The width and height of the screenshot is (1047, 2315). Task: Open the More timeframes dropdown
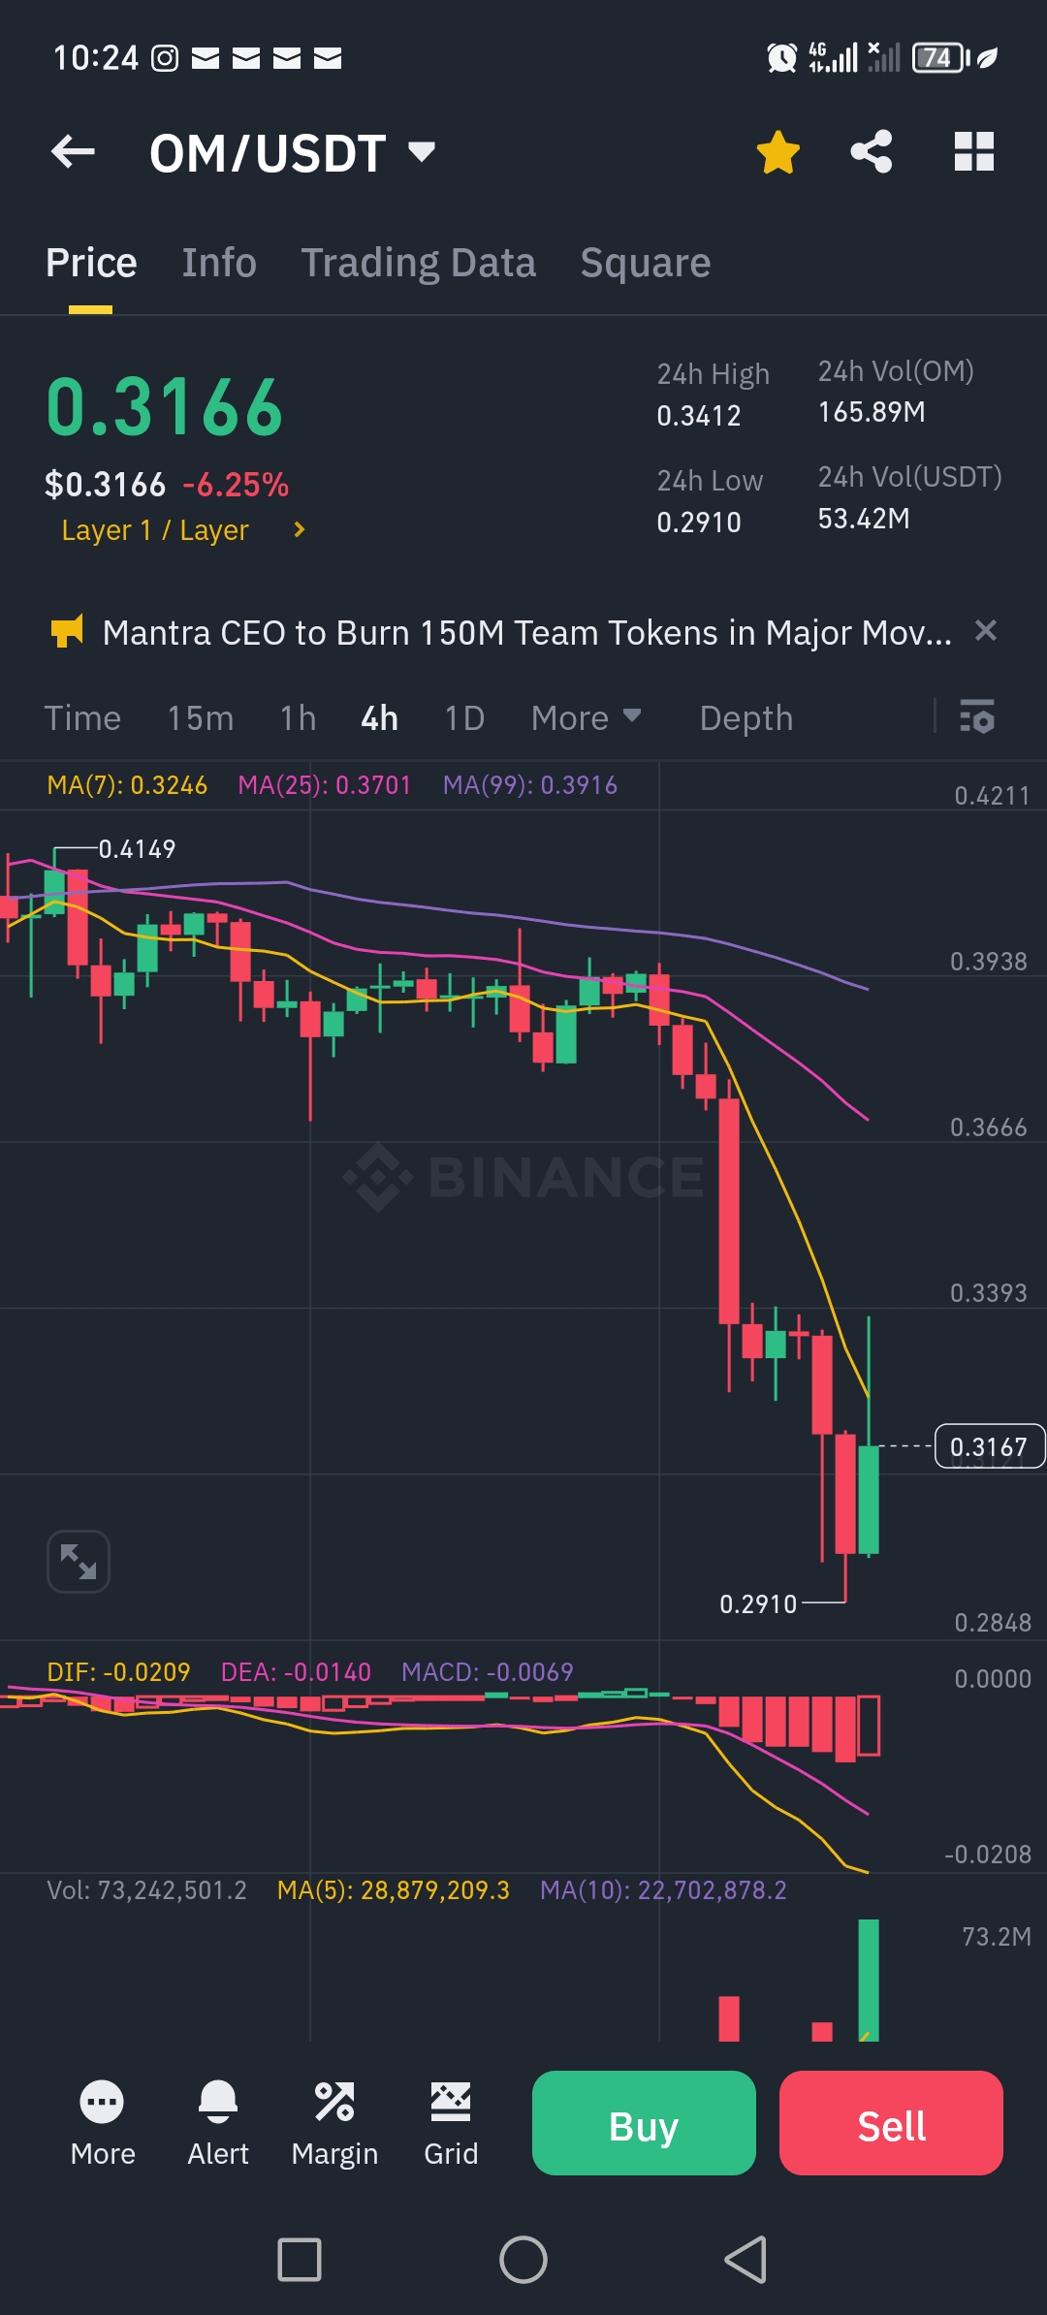(x=586, y=718)
